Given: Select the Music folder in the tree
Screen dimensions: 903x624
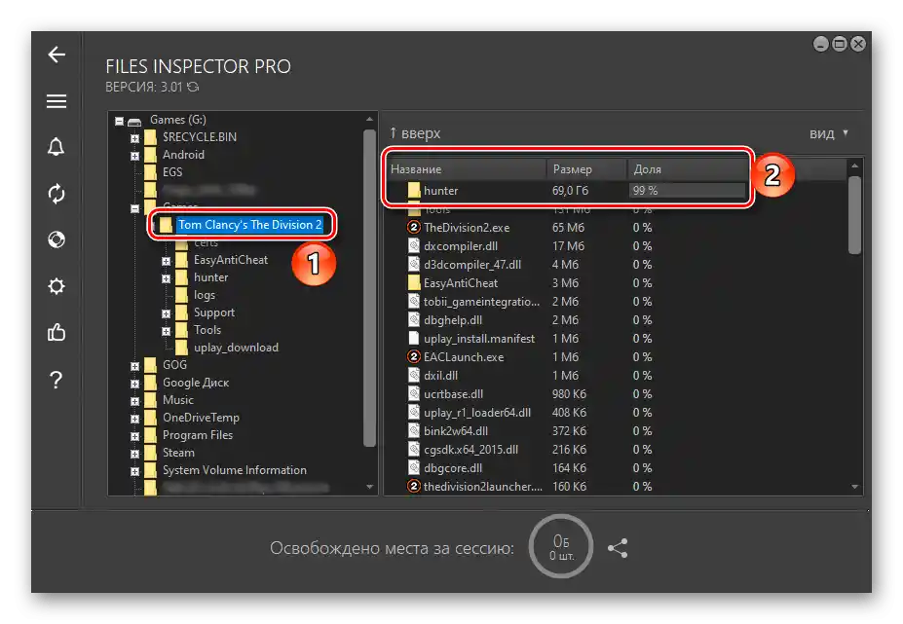Looking at the screenshot, I should tap(178, 399).
